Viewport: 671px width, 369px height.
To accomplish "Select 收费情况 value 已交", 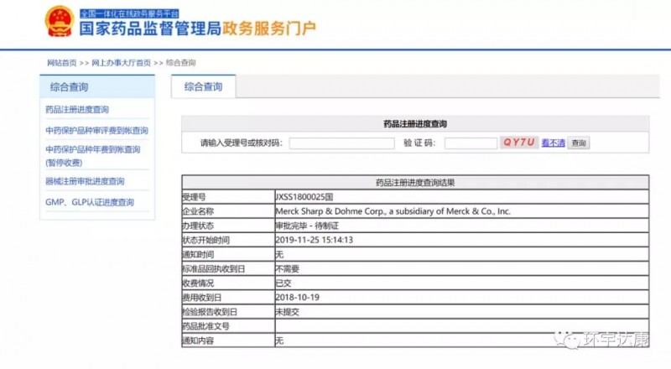I will pyautogui.click(x=283, y=283).
